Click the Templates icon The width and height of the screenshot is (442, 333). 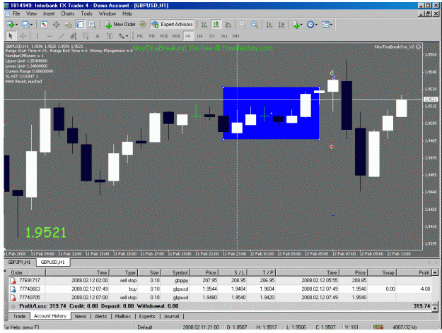click(325, 25)
